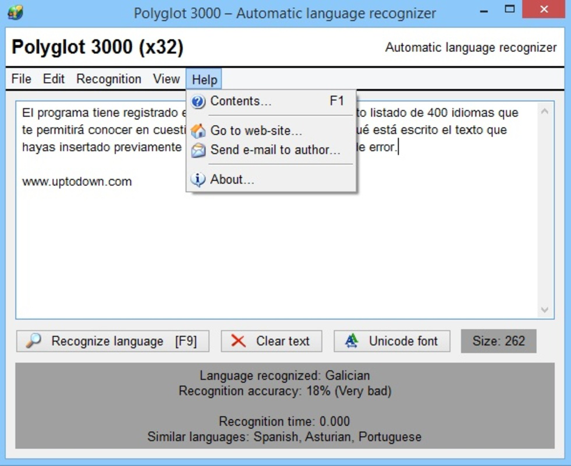Viewport: 571px width, 466px height.
Task: Click the info icon beside About
Action: (x=198, y=179)
